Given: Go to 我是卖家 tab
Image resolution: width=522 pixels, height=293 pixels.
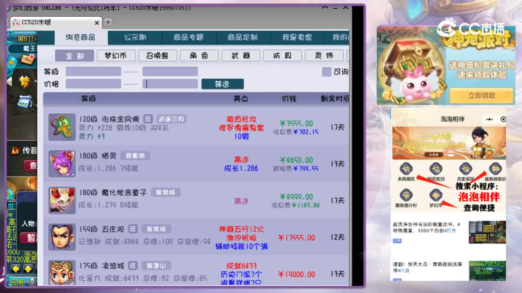Looking at the screenshot, I should click(297, 37).
